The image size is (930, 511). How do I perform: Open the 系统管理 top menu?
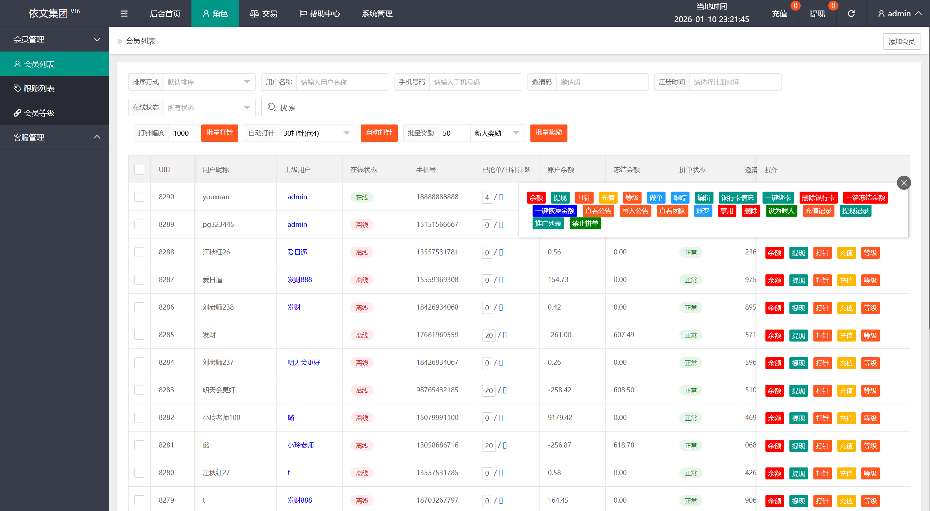click(377, 13)
